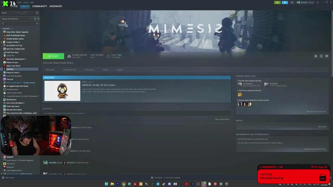Open advanced filter options icon

pyautogui.click(x=37, y=24)
